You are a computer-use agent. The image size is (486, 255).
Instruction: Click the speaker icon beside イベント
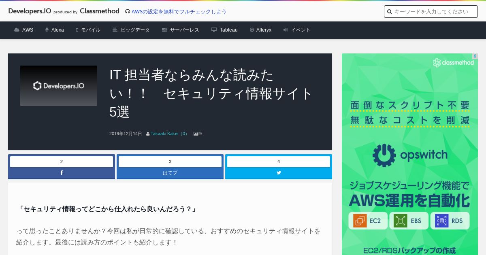(x=286, y=30)
